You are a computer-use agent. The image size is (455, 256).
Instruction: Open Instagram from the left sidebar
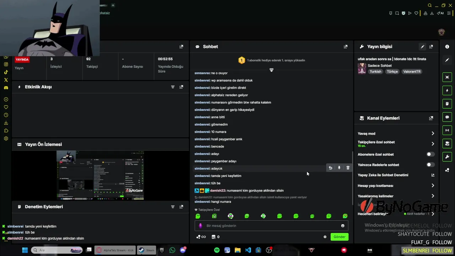pos(6,64)
